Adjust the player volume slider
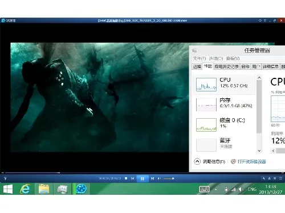 (169, 178)
